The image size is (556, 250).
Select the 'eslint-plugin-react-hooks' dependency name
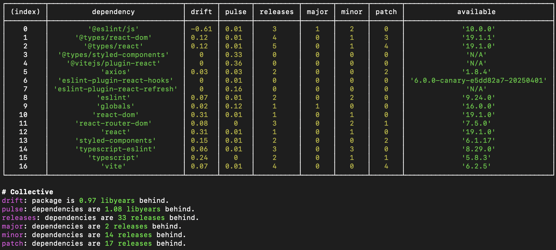pyautogui.click(x=116, y=81)
